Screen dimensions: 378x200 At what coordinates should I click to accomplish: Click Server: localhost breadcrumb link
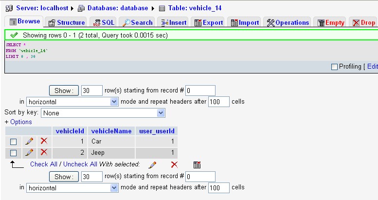click(42, 8)
